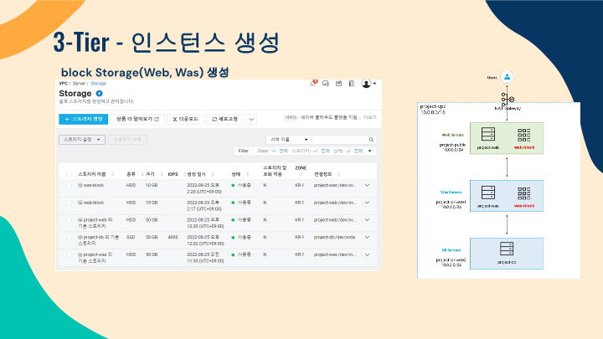This screenshot has height=339, width=603.
Task: Click the was-block storage name
Action: [x=94, y=185]
